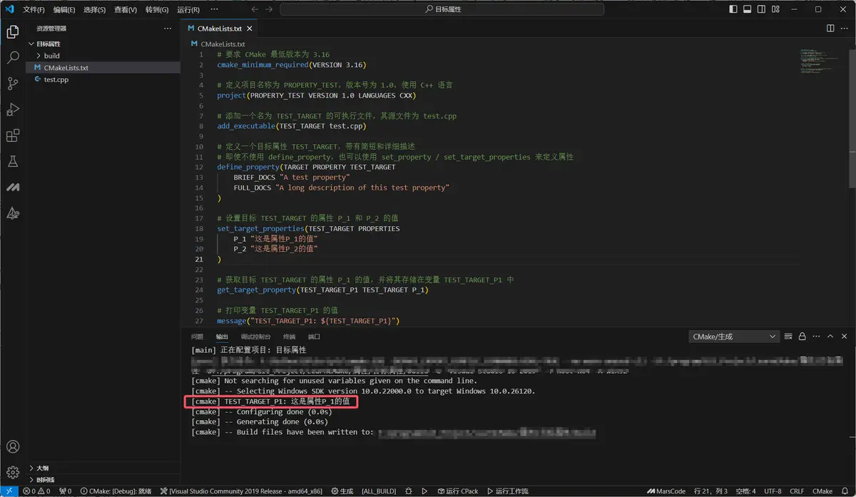Click the Explorer more actions ellipsis
This screenshot has height=497, width=856.
coord(168,29)
